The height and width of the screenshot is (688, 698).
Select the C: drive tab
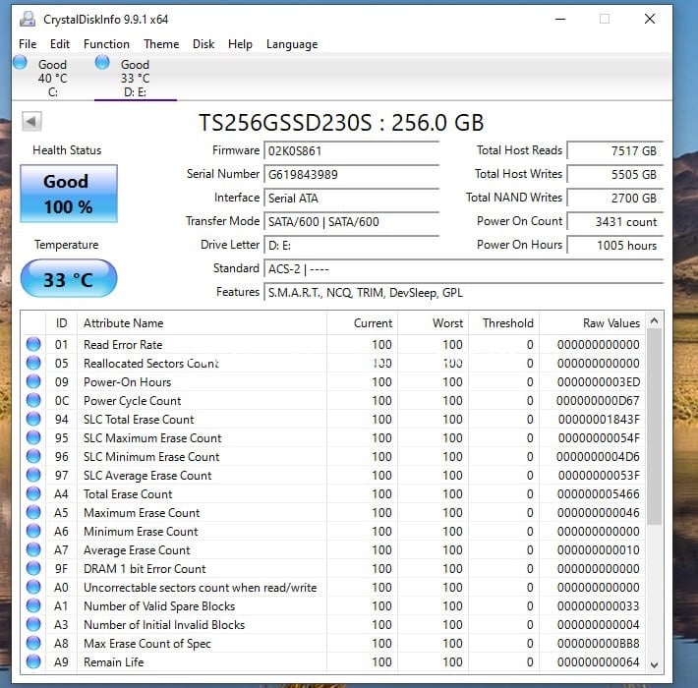[x=52, y=78]
